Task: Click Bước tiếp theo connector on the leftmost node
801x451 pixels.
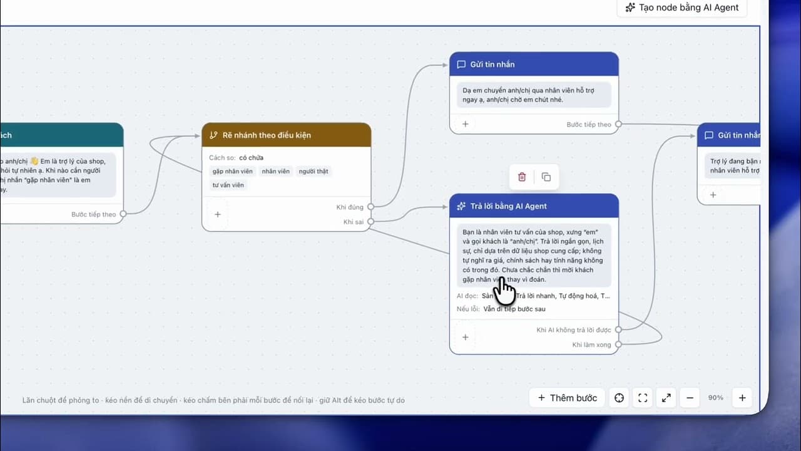Action: (x=123, y=214)
